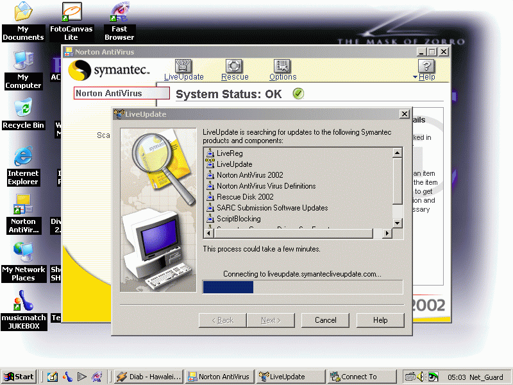513x385 pixels.
Task: Open FotoCanvas Lite desktop shortcut
Action: point(71,22)
